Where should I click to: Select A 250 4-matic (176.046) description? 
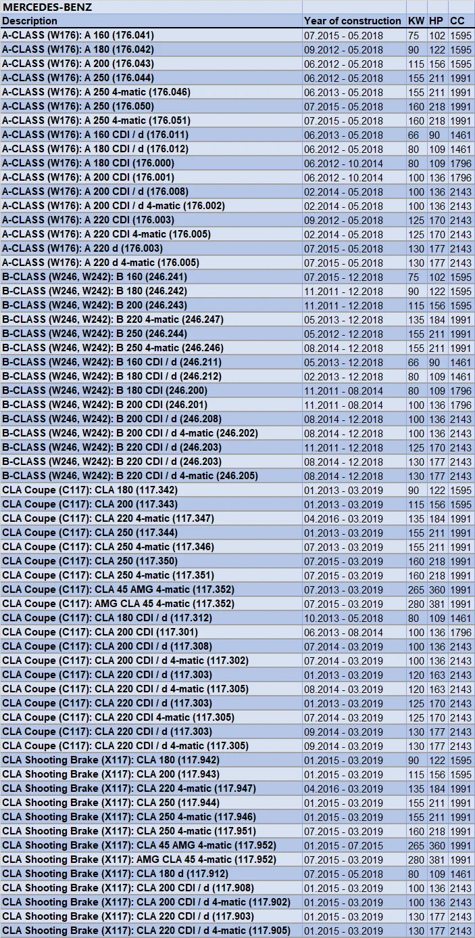coord(151,92)
